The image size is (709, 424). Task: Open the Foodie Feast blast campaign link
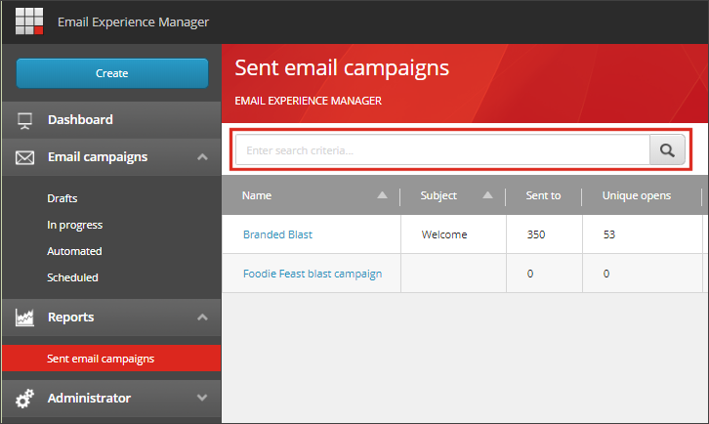click(313, 274)
